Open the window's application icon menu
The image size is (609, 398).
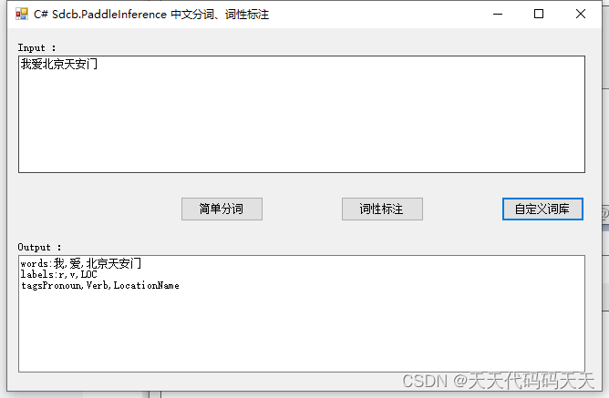[x=22, y=15]
